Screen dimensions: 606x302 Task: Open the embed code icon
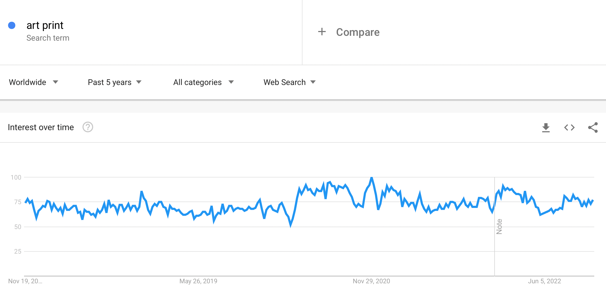coord(569,127)
